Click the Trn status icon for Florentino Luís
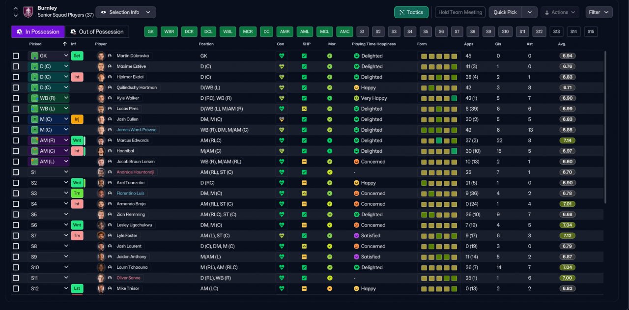The image size is (629, 310). pos(77,194)
